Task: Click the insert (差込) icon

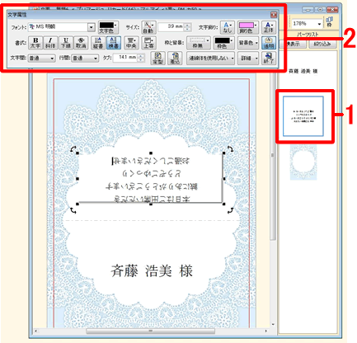Action: point(175,58)
